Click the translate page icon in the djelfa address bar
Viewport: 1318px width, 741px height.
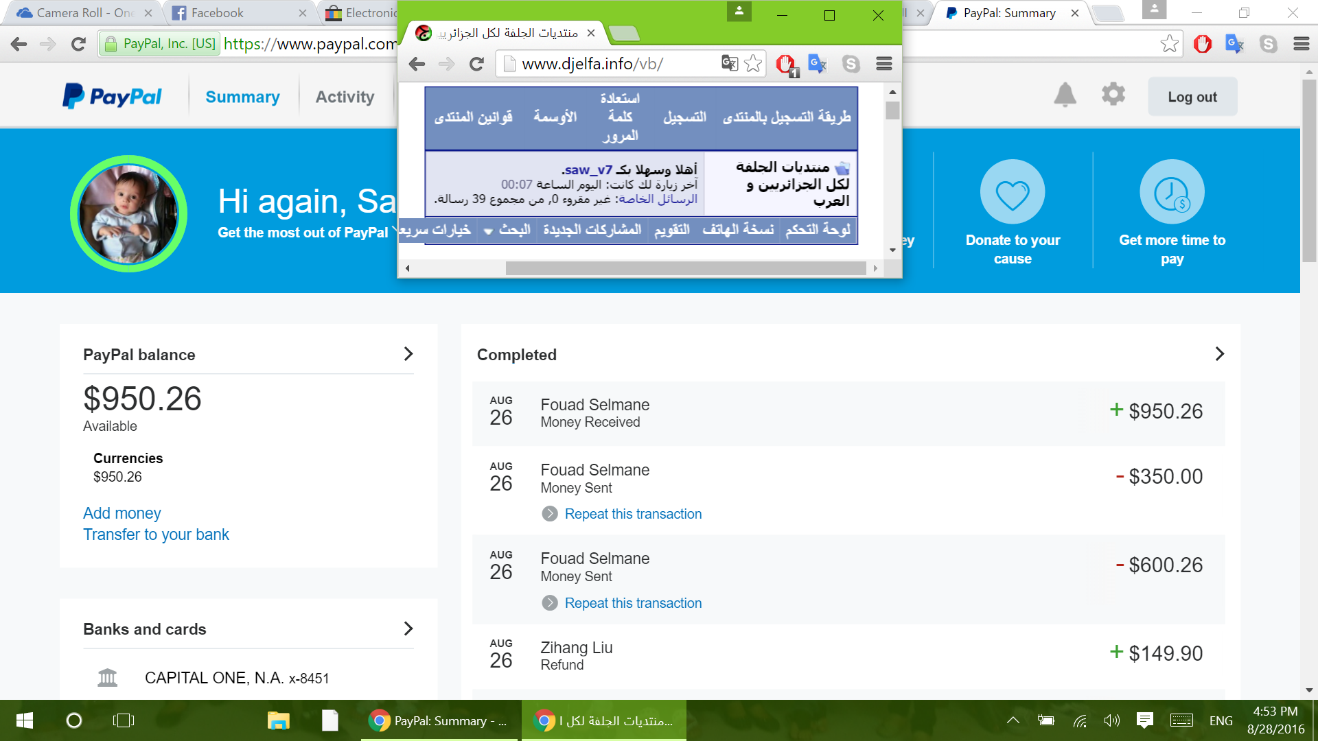pos(730,64)
